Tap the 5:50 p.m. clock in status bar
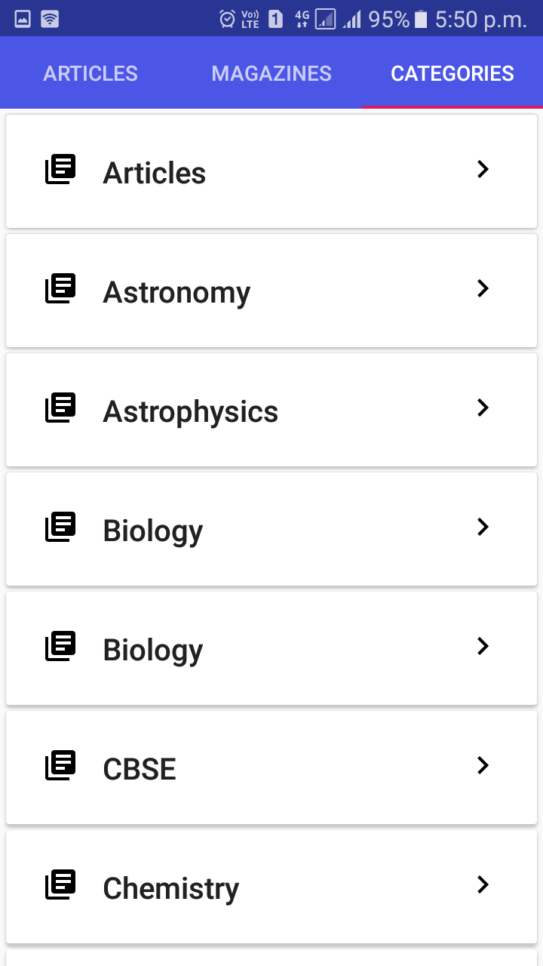Image resolution: width=543 pixels, height=966 pixels. (x=481, y=19)
